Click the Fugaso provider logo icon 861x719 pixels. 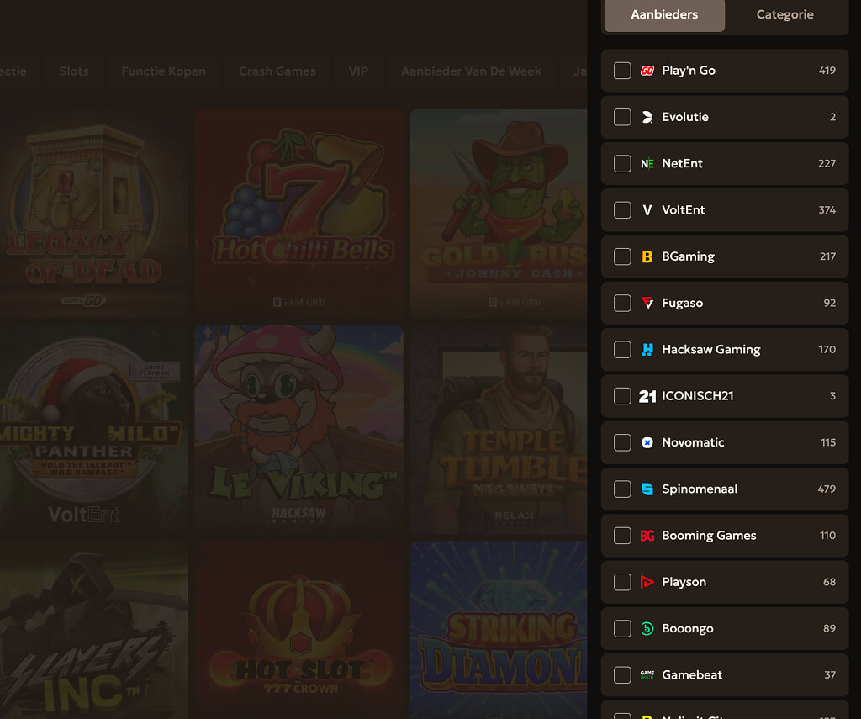point(647,304)
